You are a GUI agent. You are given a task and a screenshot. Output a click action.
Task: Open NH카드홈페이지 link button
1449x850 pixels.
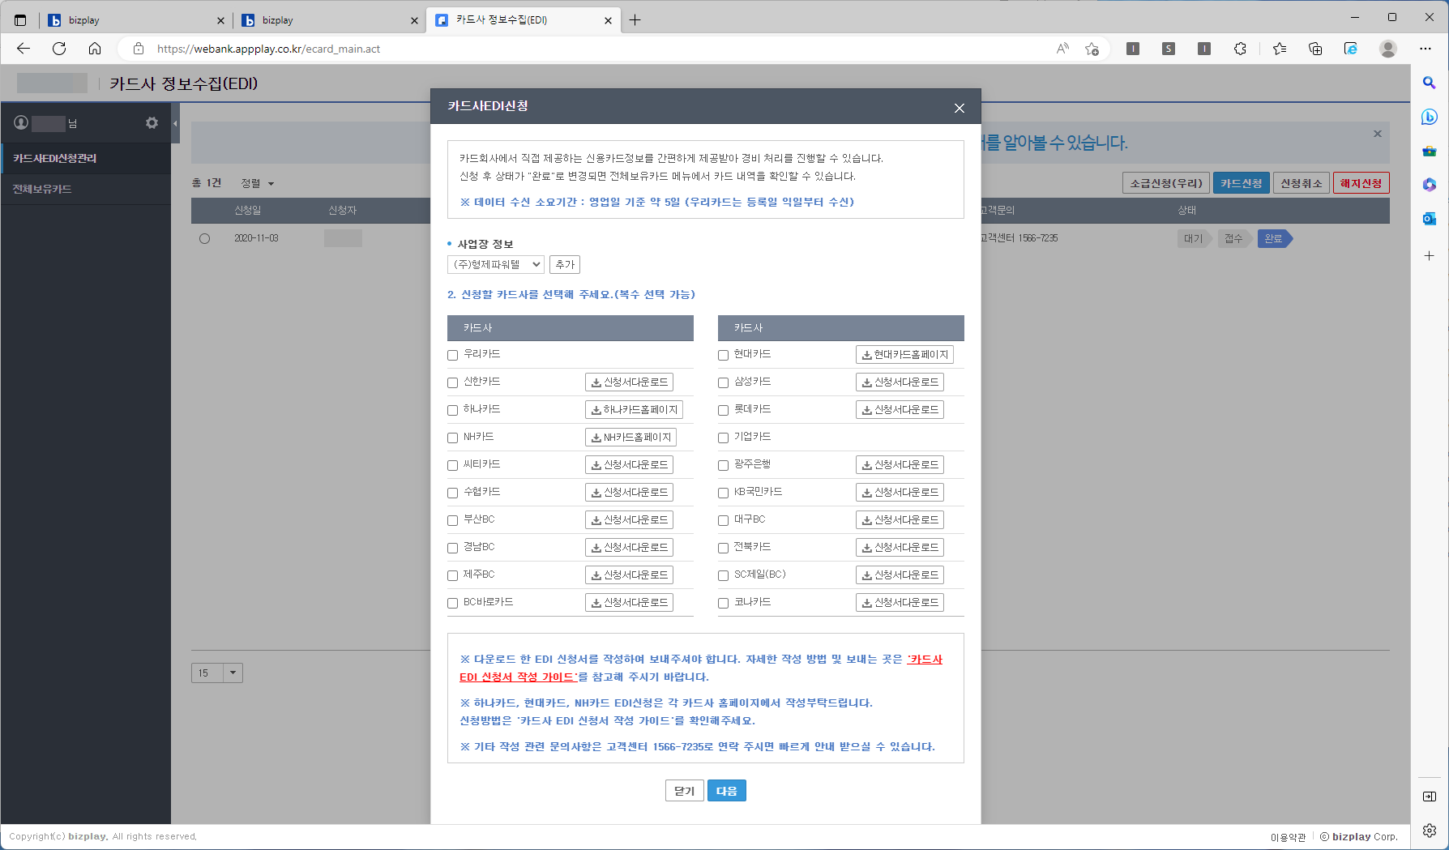click(x=630, y=437)
